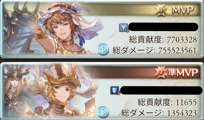Select the MVP title text
The height and width of the screenshot is (120, 204).
click(x=183, y=10)
